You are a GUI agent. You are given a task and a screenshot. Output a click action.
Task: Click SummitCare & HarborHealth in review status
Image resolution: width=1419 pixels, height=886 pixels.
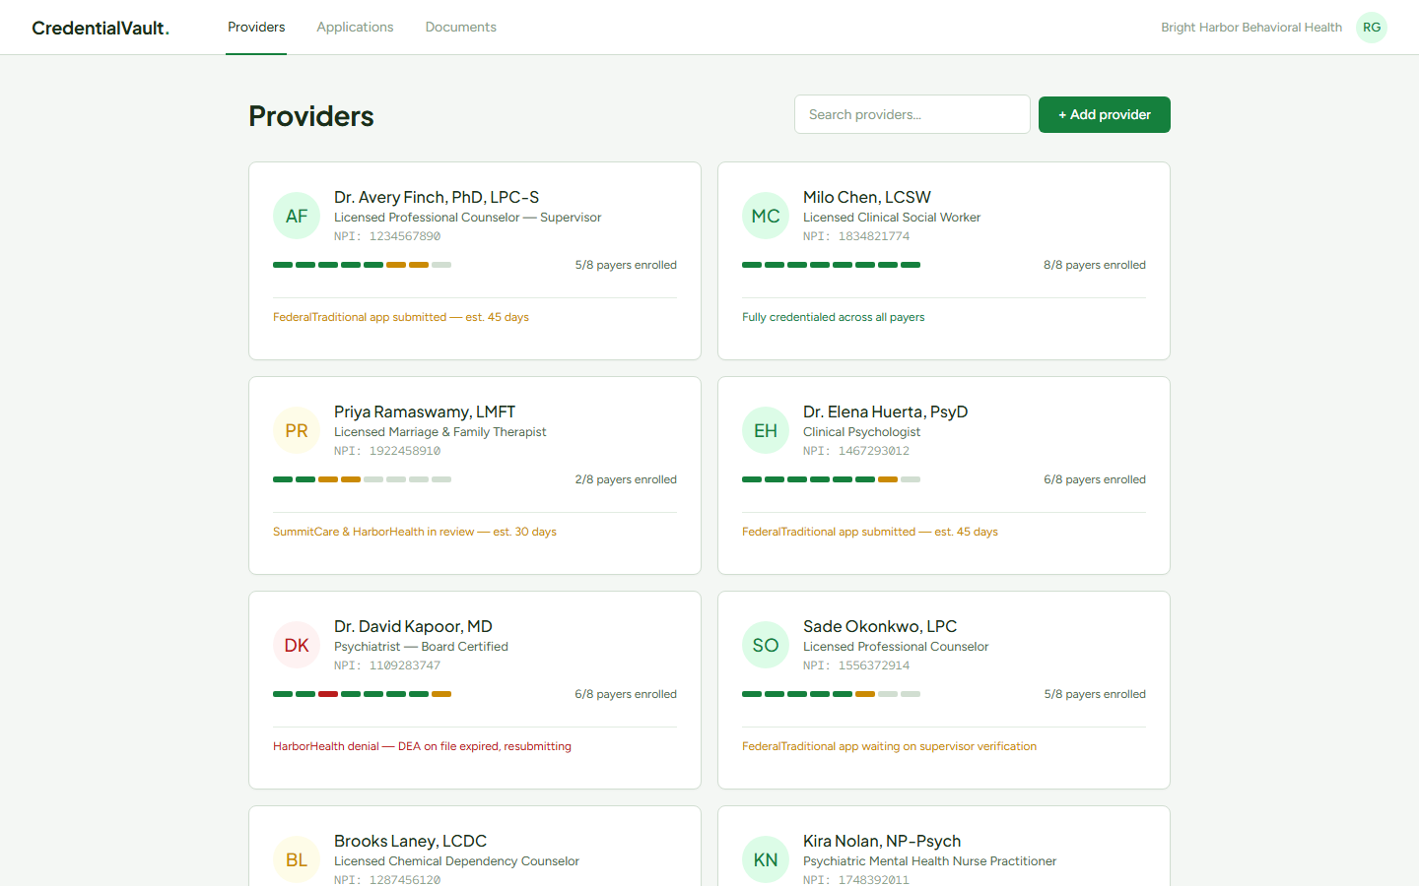point(415,532)
